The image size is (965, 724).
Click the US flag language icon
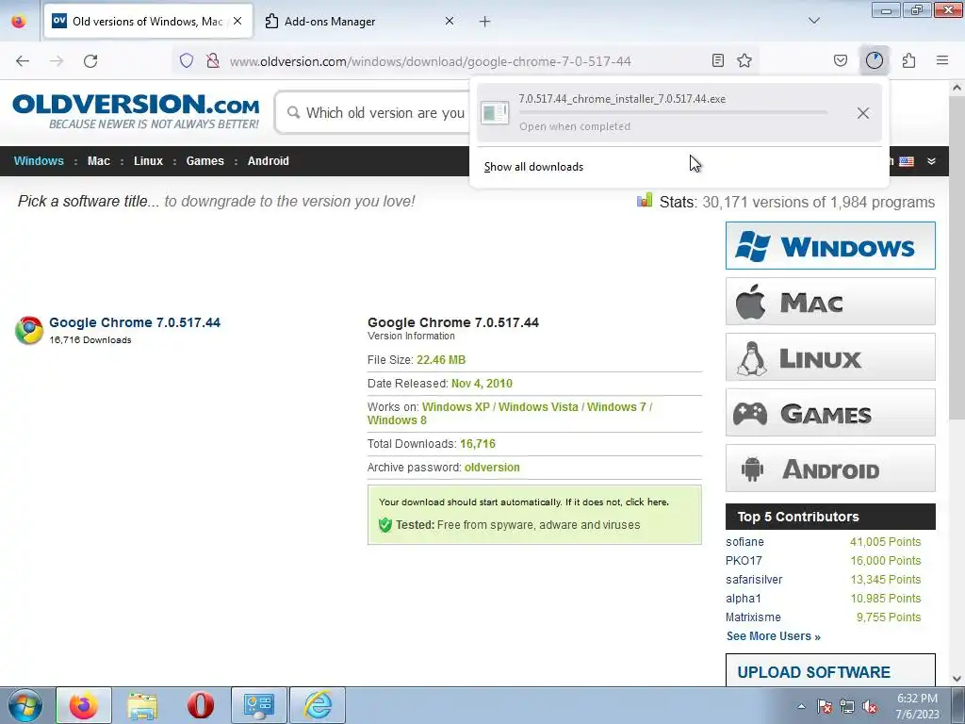pos(907,161)
